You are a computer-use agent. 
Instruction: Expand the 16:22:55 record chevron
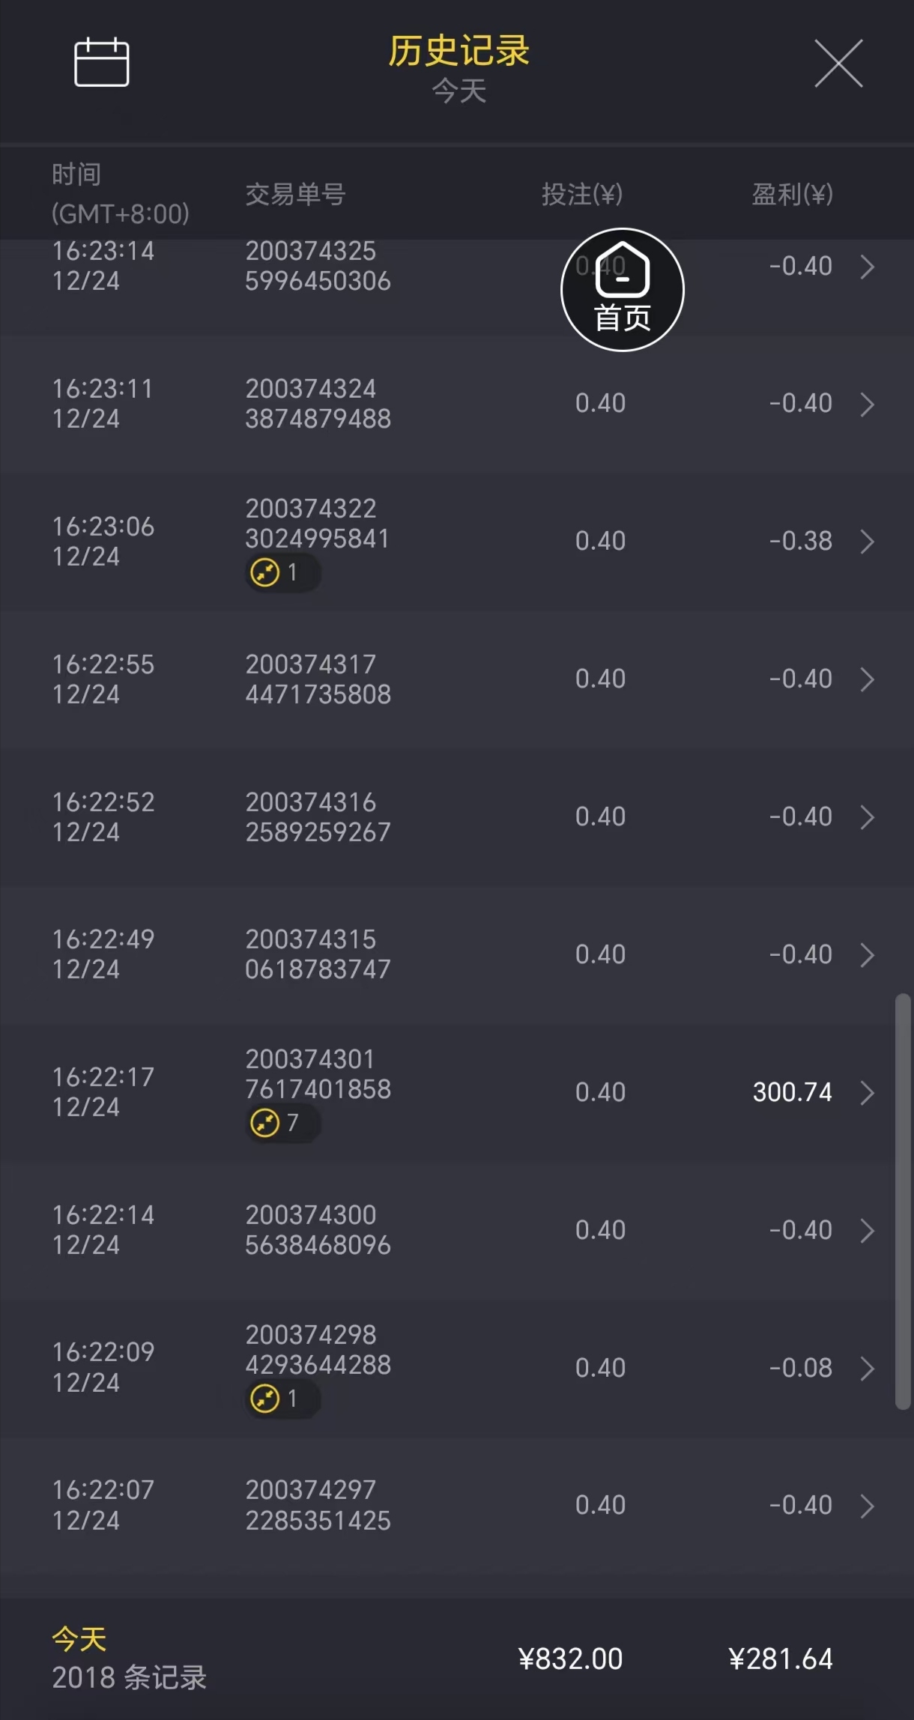868,679
